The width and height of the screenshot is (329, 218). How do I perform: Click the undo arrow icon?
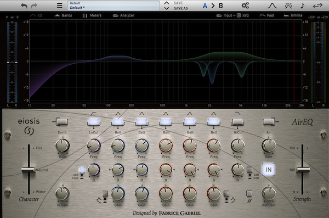point(24,5)
